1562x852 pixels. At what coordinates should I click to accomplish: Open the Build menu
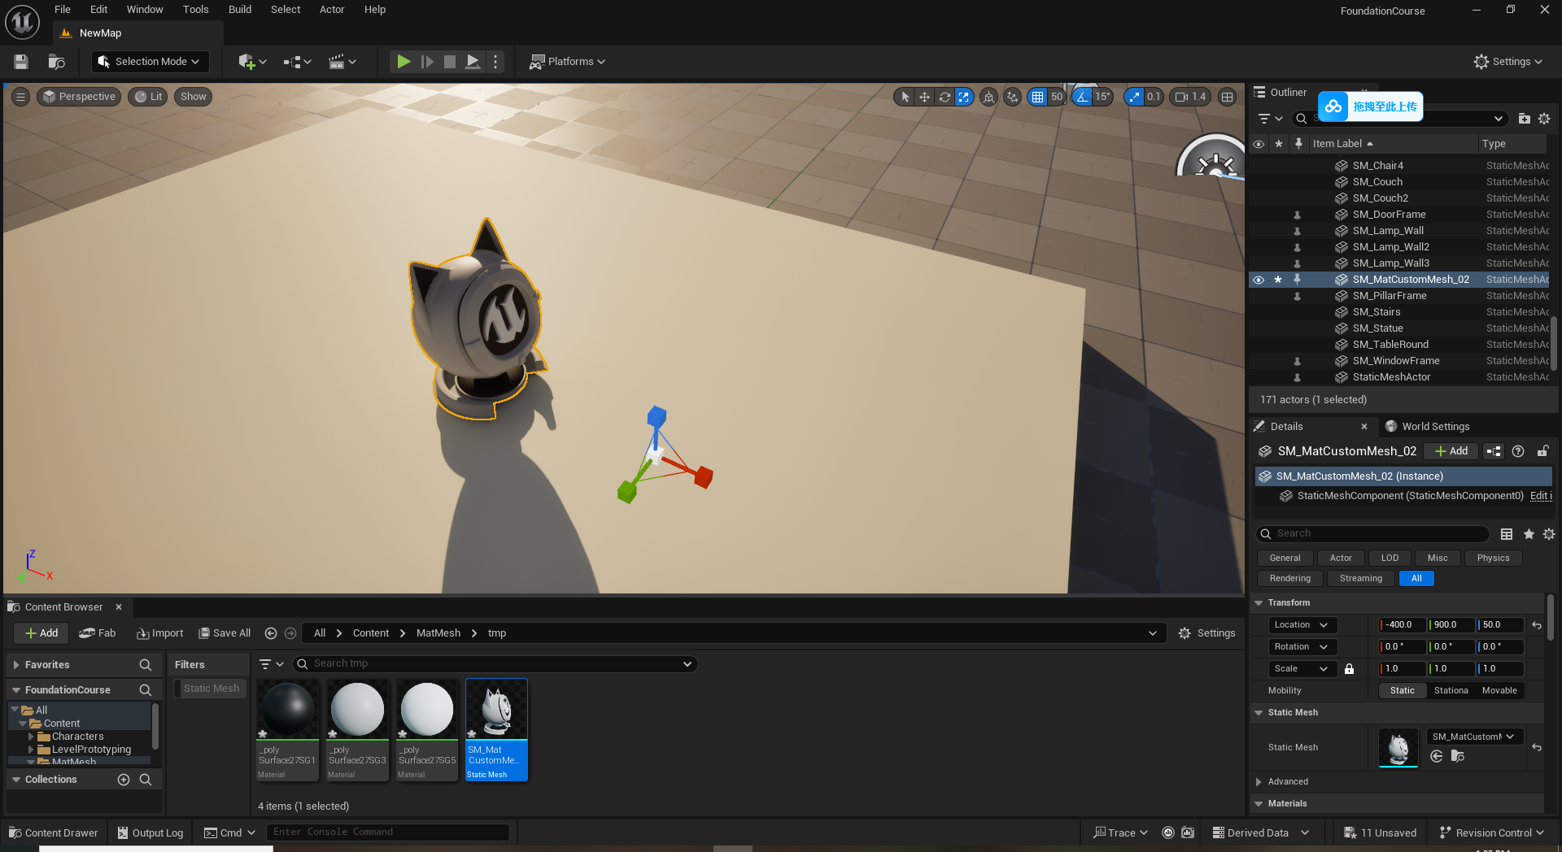240,10
